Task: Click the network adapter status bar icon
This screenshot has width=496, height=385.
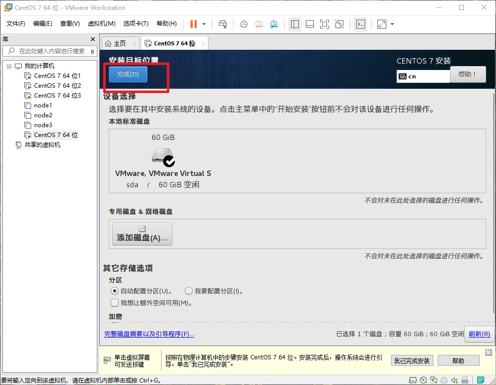Action: click(434, 380)
